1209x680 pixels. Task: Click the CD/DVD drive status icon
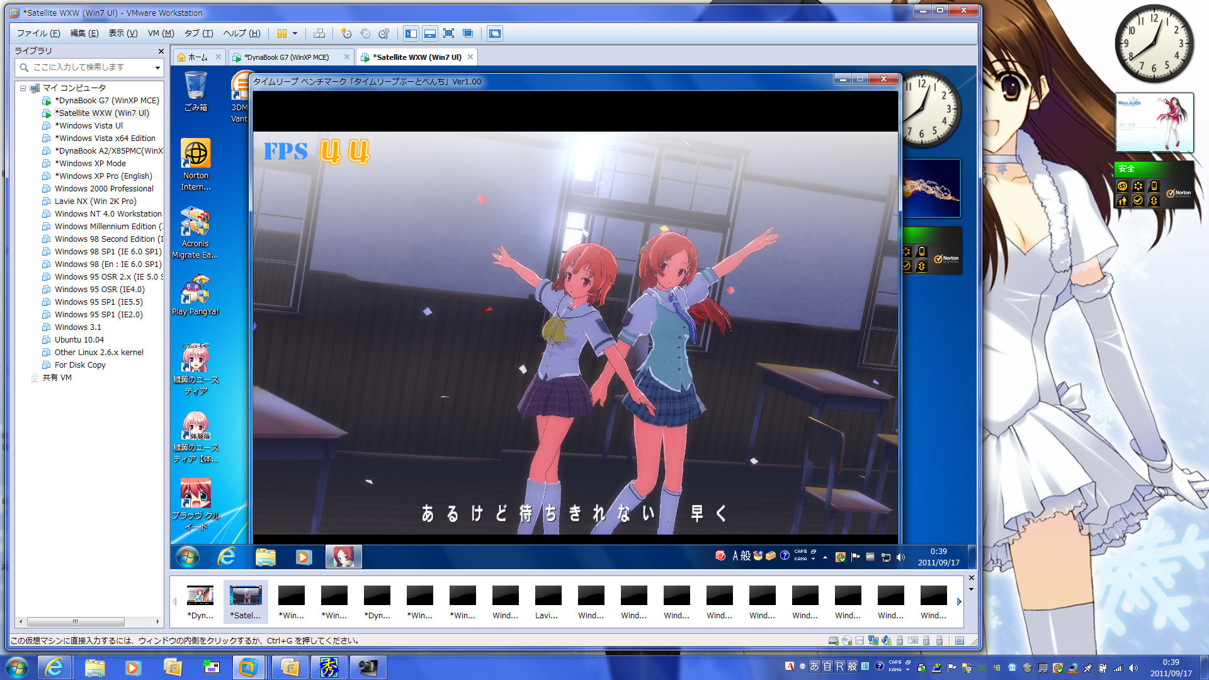[x=847, y=640]
